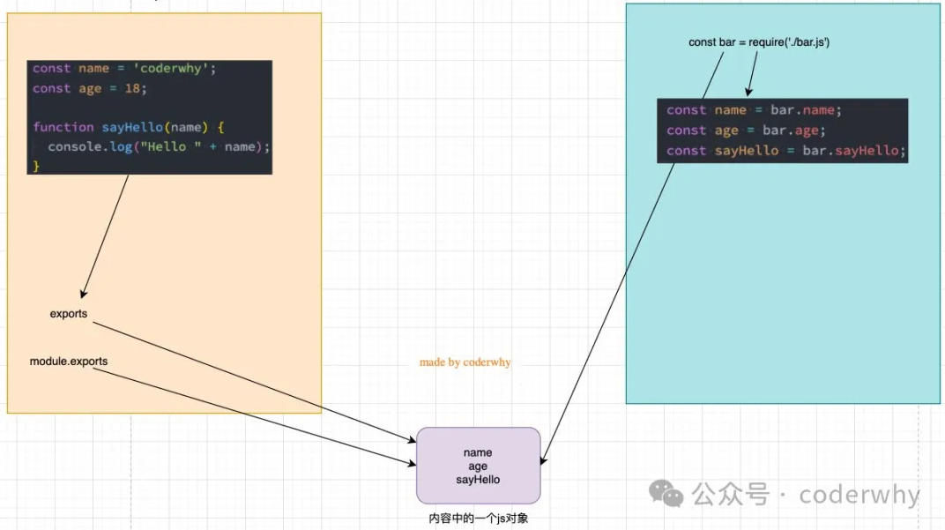Click the 'const sayHello = bar.sayHello;' line
Viewport: 945px width, 530px height.
(785, 151)
